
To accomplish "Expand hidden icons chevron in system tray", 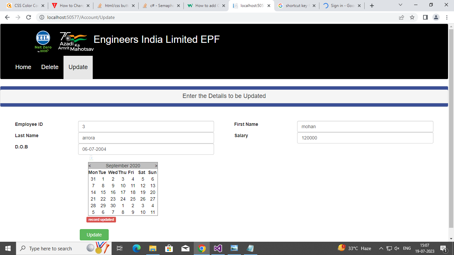I will coord(381,248).
